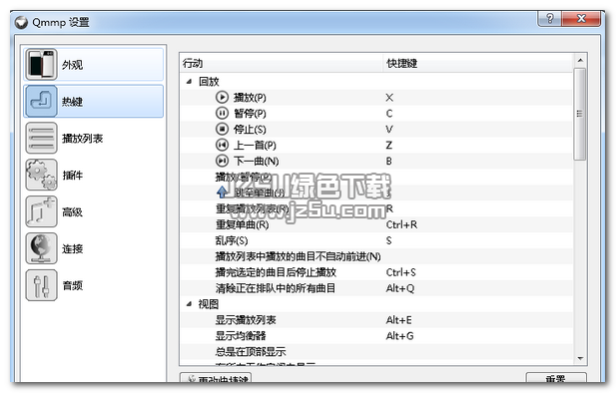Select the 播放(P) row

point(376,98)
